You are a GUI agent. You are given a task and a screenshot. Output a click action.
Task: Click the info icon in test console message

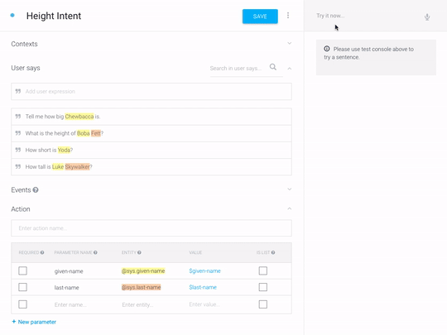pos(327,49)
